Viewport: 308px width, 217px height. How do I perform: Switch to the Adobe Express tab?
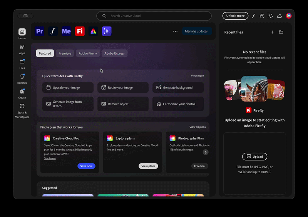click(114, 53)
